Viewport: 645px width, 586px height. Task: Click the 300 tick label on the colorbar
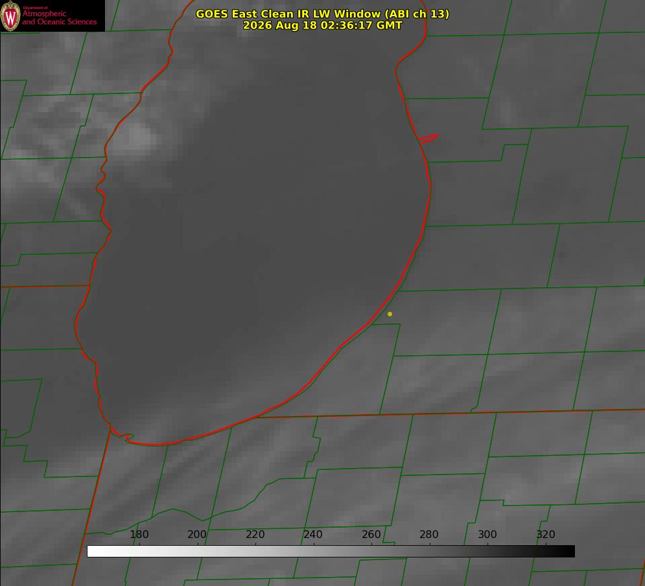(487, 534)
